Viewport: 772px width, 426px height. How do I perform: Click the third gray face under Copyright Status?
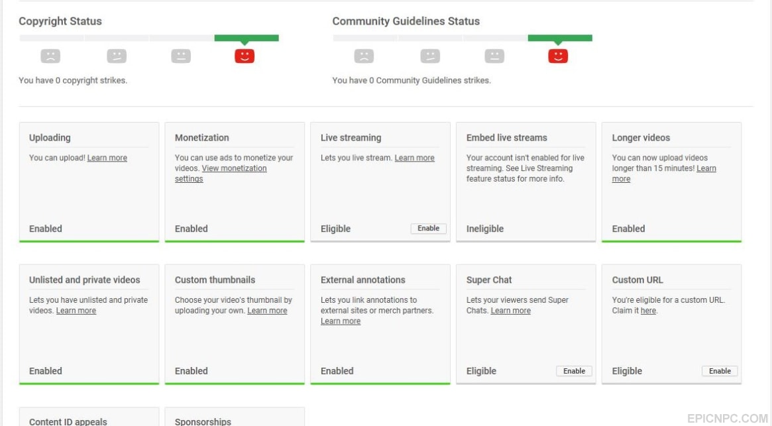(181, 56)
